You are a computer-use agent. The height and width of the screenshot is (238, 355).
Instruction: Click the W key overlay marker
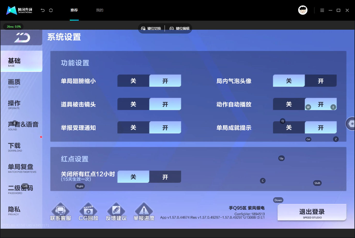pos(308,107)
